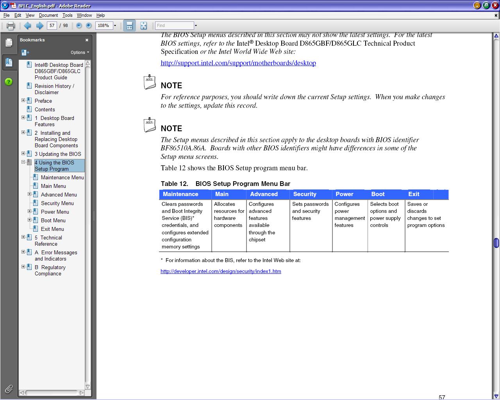Open the Document menu
This screenshot has height=400, width=500.
tap(48, 15)
